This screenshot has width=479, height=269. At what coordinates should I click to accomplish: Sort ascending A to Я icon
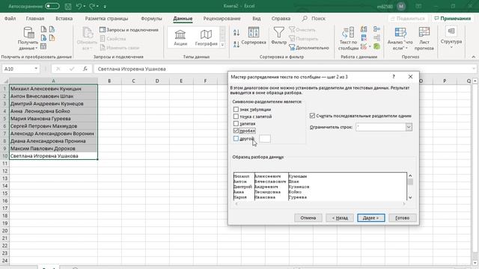click(237, 32)
